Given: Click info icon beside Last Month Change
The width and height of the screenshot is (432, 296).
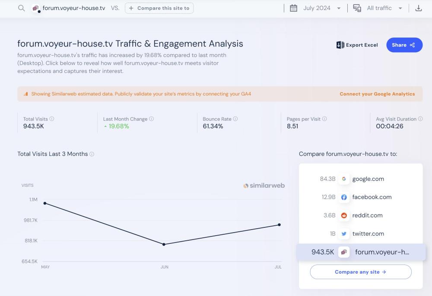Looking at the screenshot, I should (152, 119).
